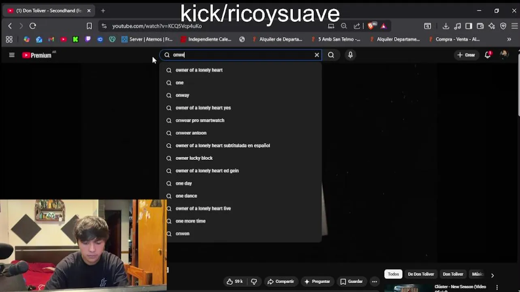The height and width of the screenshot is (292, 520).
Task: Save the video with Guardar
Action: 351,281
